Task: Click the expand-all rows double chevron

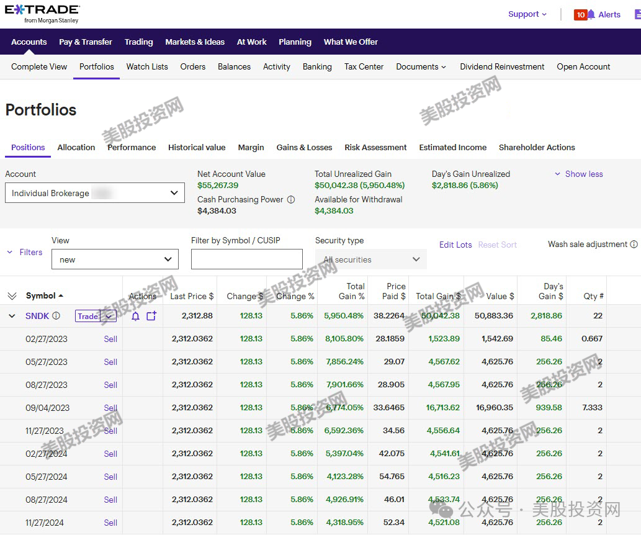Action: (x=12, y=295)
